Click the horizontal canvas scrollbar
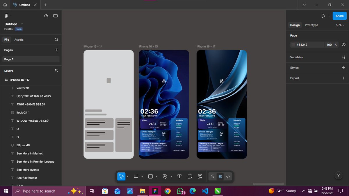 point(268,184)
